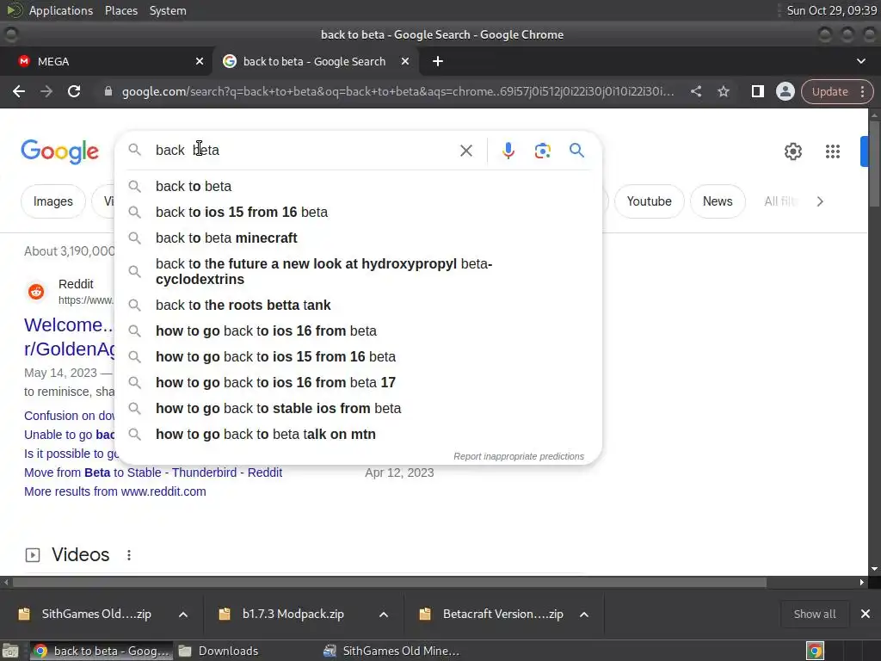The width and height of the screenshot is (881, 661).
Task: Expand options for b1.7.3 Modpack.zip download
Action: coord(384,615)
